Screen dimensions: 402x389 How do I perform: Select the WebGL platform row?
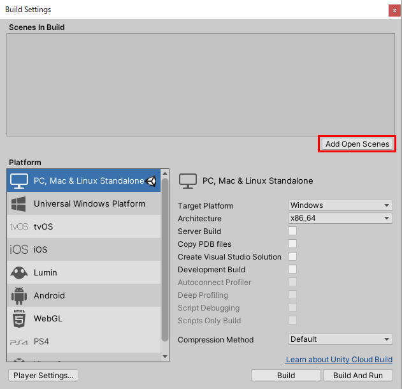84,318
